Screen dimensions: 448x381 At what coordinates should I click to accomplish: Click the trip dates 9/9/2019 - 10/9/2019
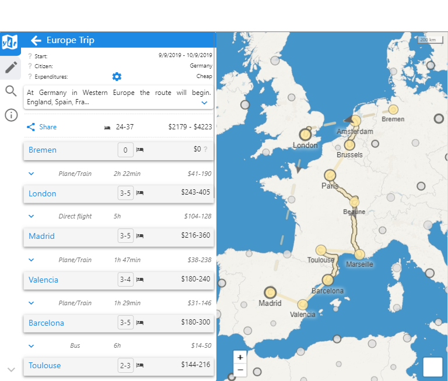(x=185, y=55)
